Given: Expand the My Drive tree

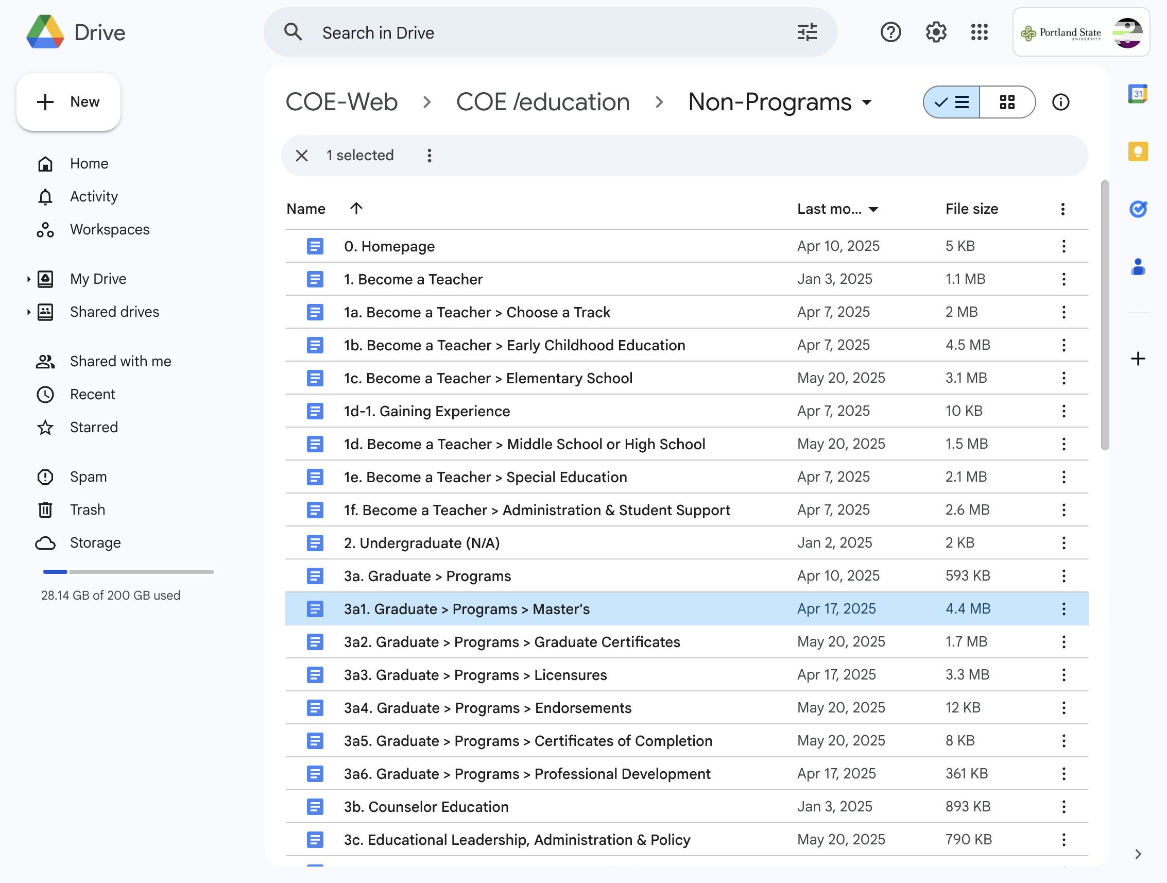Looking at the screenshot, I should click(28, 279).
